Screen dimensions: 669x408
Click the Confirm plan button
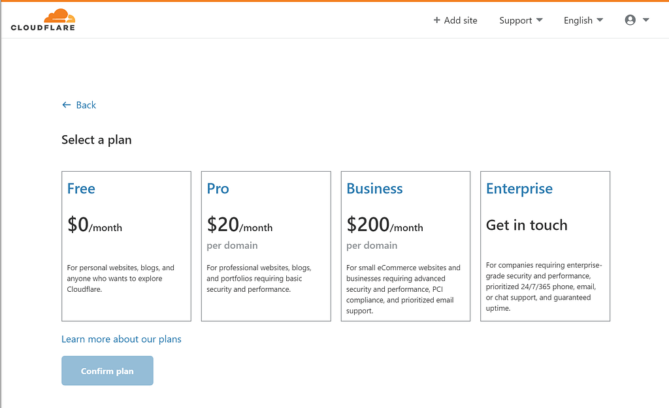point(107,370)
